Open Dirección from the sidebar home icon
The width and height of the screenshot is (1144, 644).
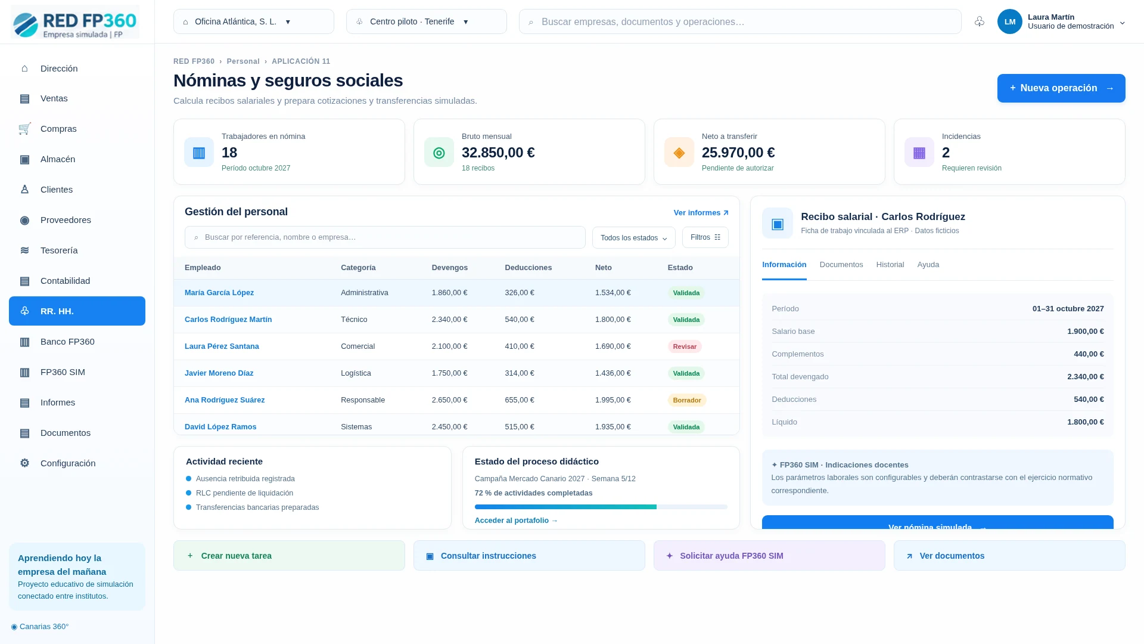pyautogui.click(x=24, y=69)
